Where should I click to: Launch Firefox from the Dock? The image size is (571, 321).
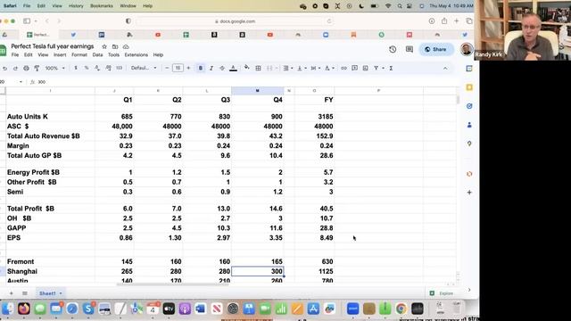[x=24, y=309]
